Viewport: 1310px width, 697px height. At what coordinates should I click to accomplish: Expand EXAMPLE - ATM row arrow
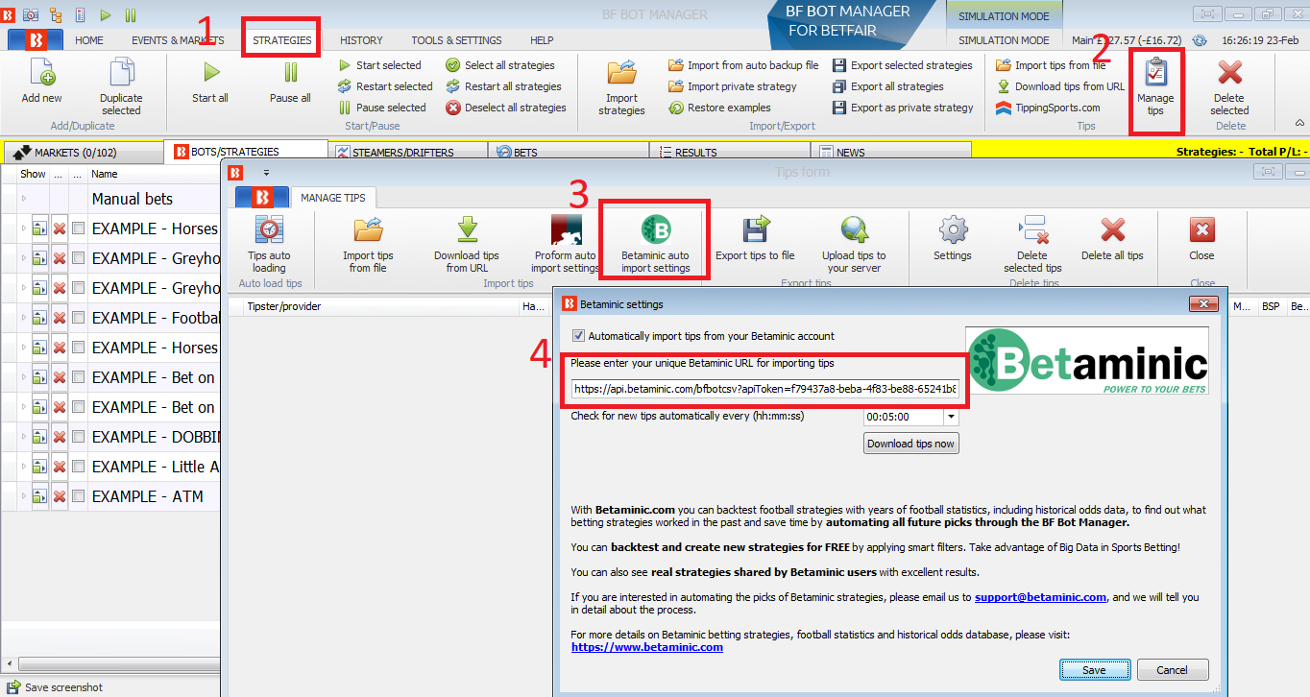pyautogui.click(x=24, y=496)
